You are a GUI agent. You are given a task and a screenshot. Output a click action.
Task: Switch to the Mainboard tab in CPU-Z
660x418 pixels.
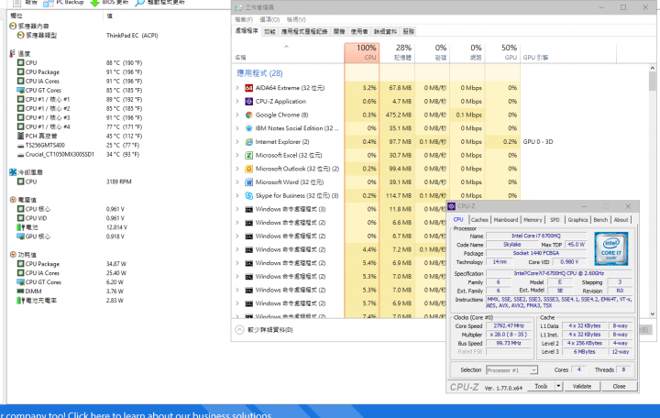506,220
